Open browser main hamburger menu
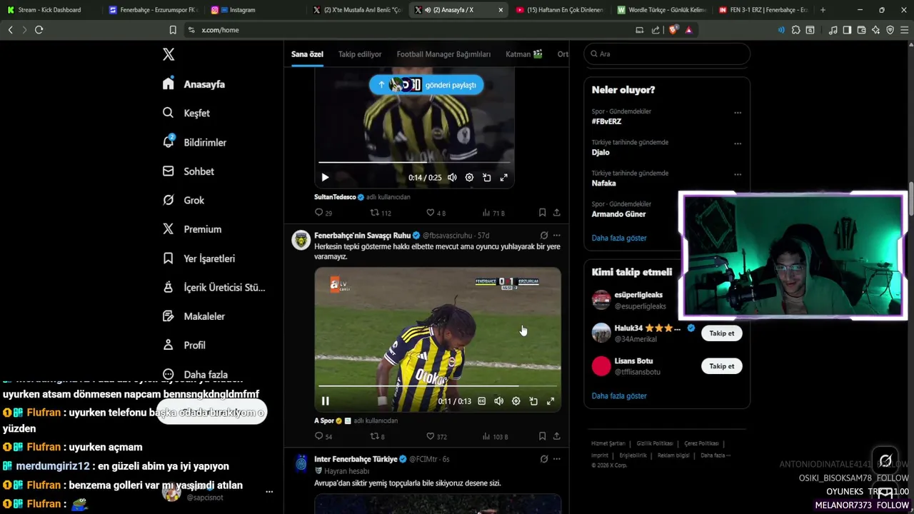 [905, 30]
